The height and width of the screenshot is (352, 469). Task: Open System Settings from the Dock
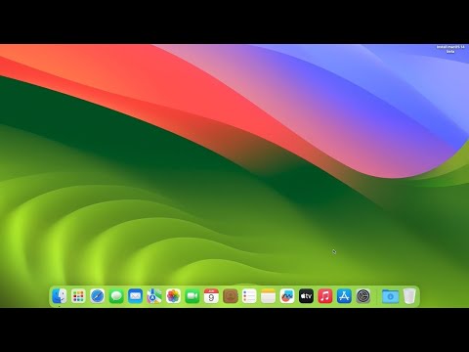click(x=363, y=296)
